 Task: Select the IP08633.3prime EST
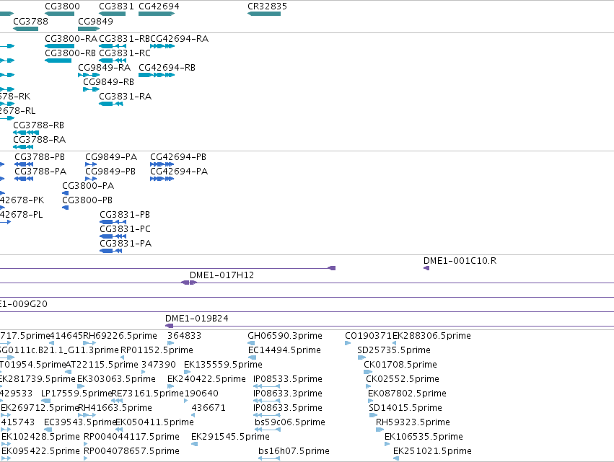[267, 401]
